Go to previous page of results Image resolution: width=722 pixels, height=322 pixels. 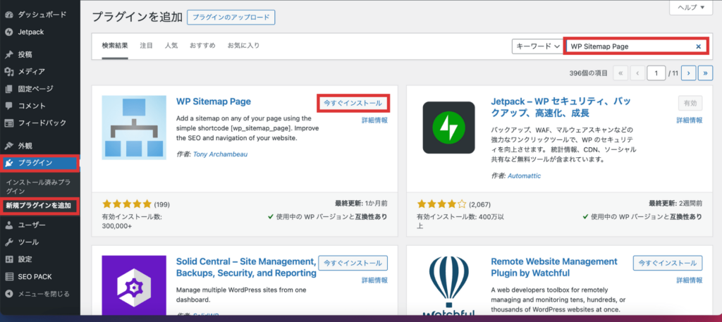coord(637,73)
